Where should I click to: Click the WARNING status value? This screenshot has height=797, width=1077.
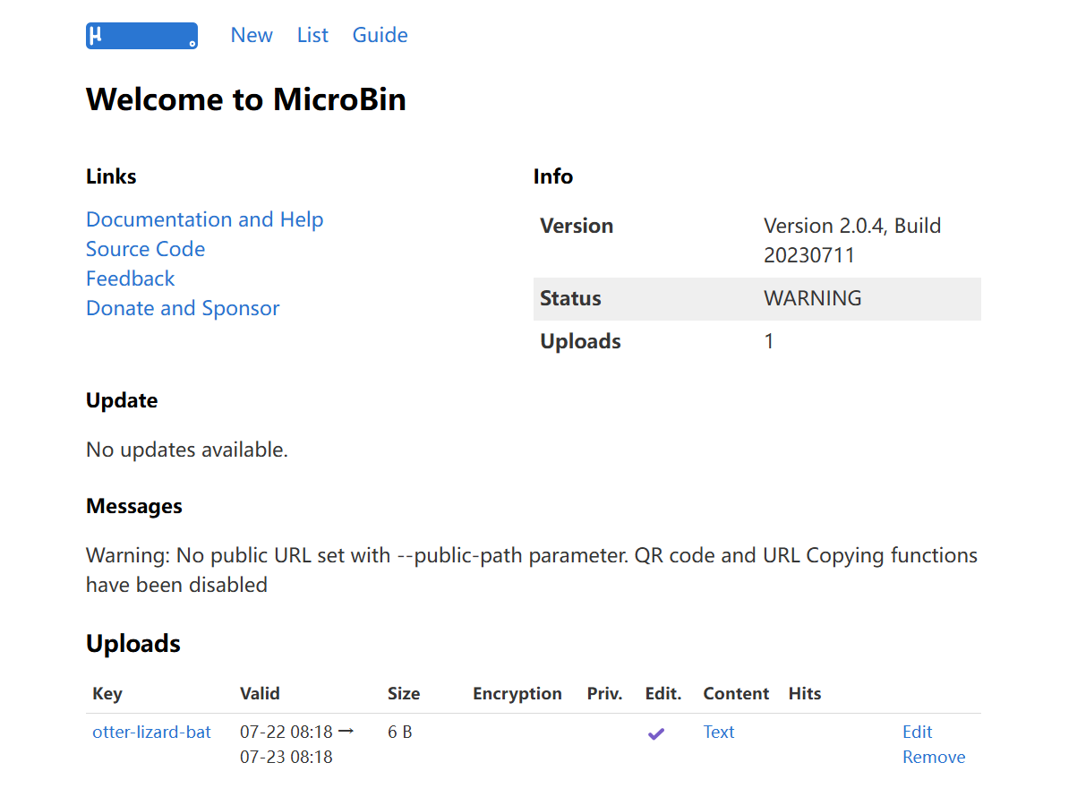813,298
